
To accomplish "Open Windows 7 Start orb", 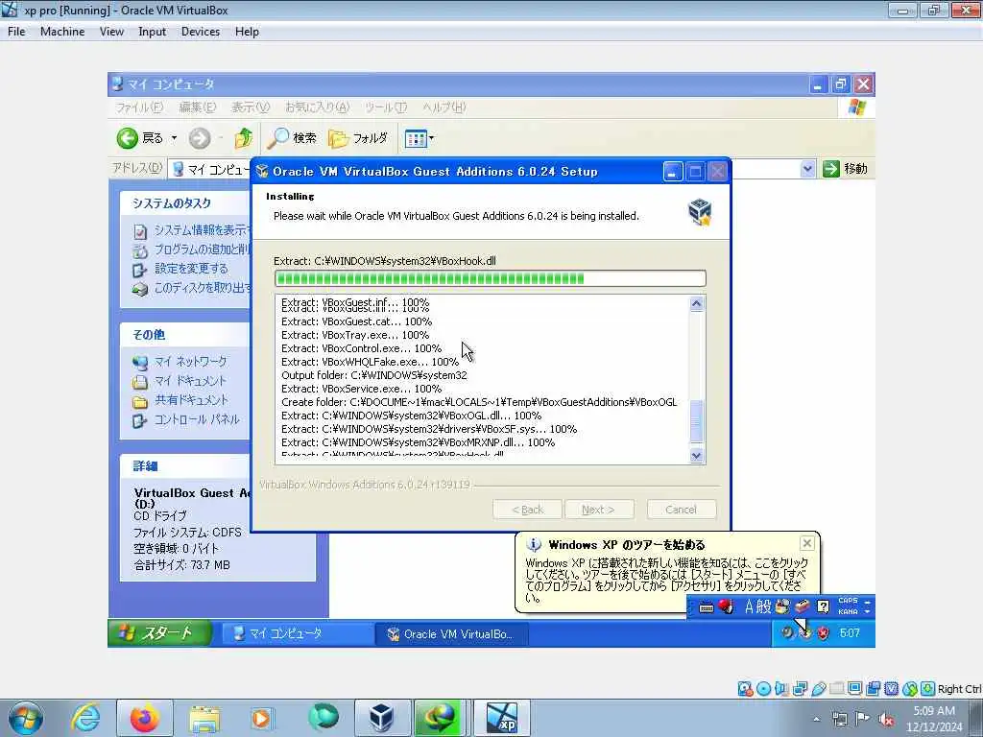I will click(x=24, y=718).
